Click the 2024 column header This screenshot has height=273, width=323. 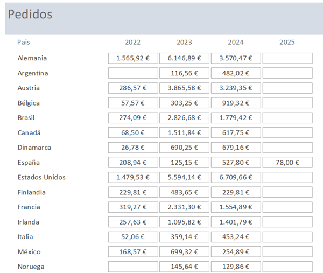[236, 42]
